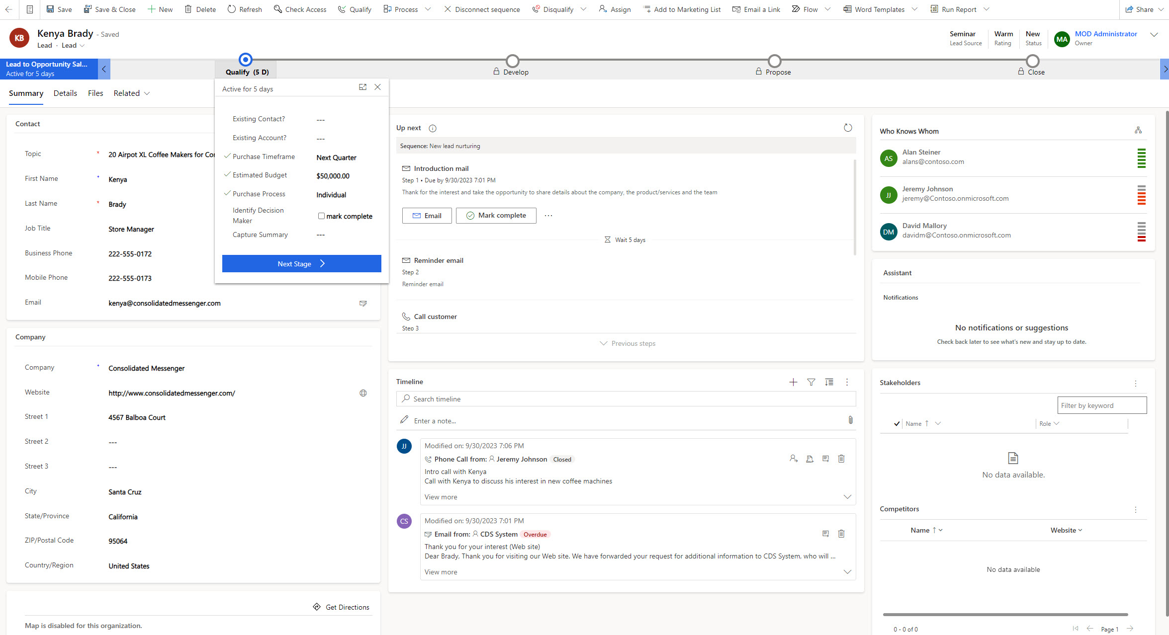Screen dimensions: 1169x635
Task: Click Get Directions
Action: [x=341, y=607]
